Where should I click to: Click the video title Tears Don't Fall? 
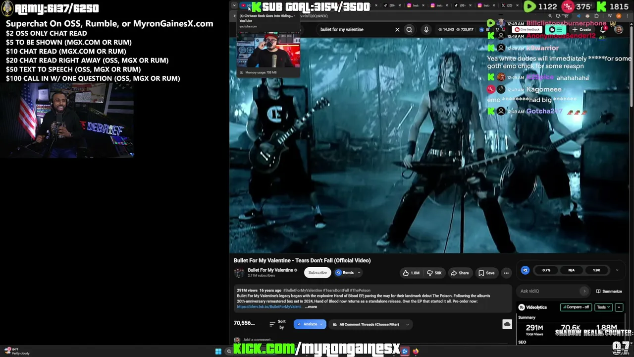click(302, 260)
